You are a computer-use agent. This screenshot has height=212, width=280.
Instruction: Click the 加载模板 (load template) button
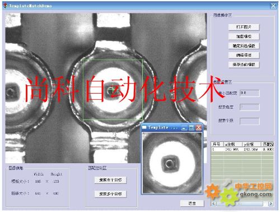coord(244,36)
